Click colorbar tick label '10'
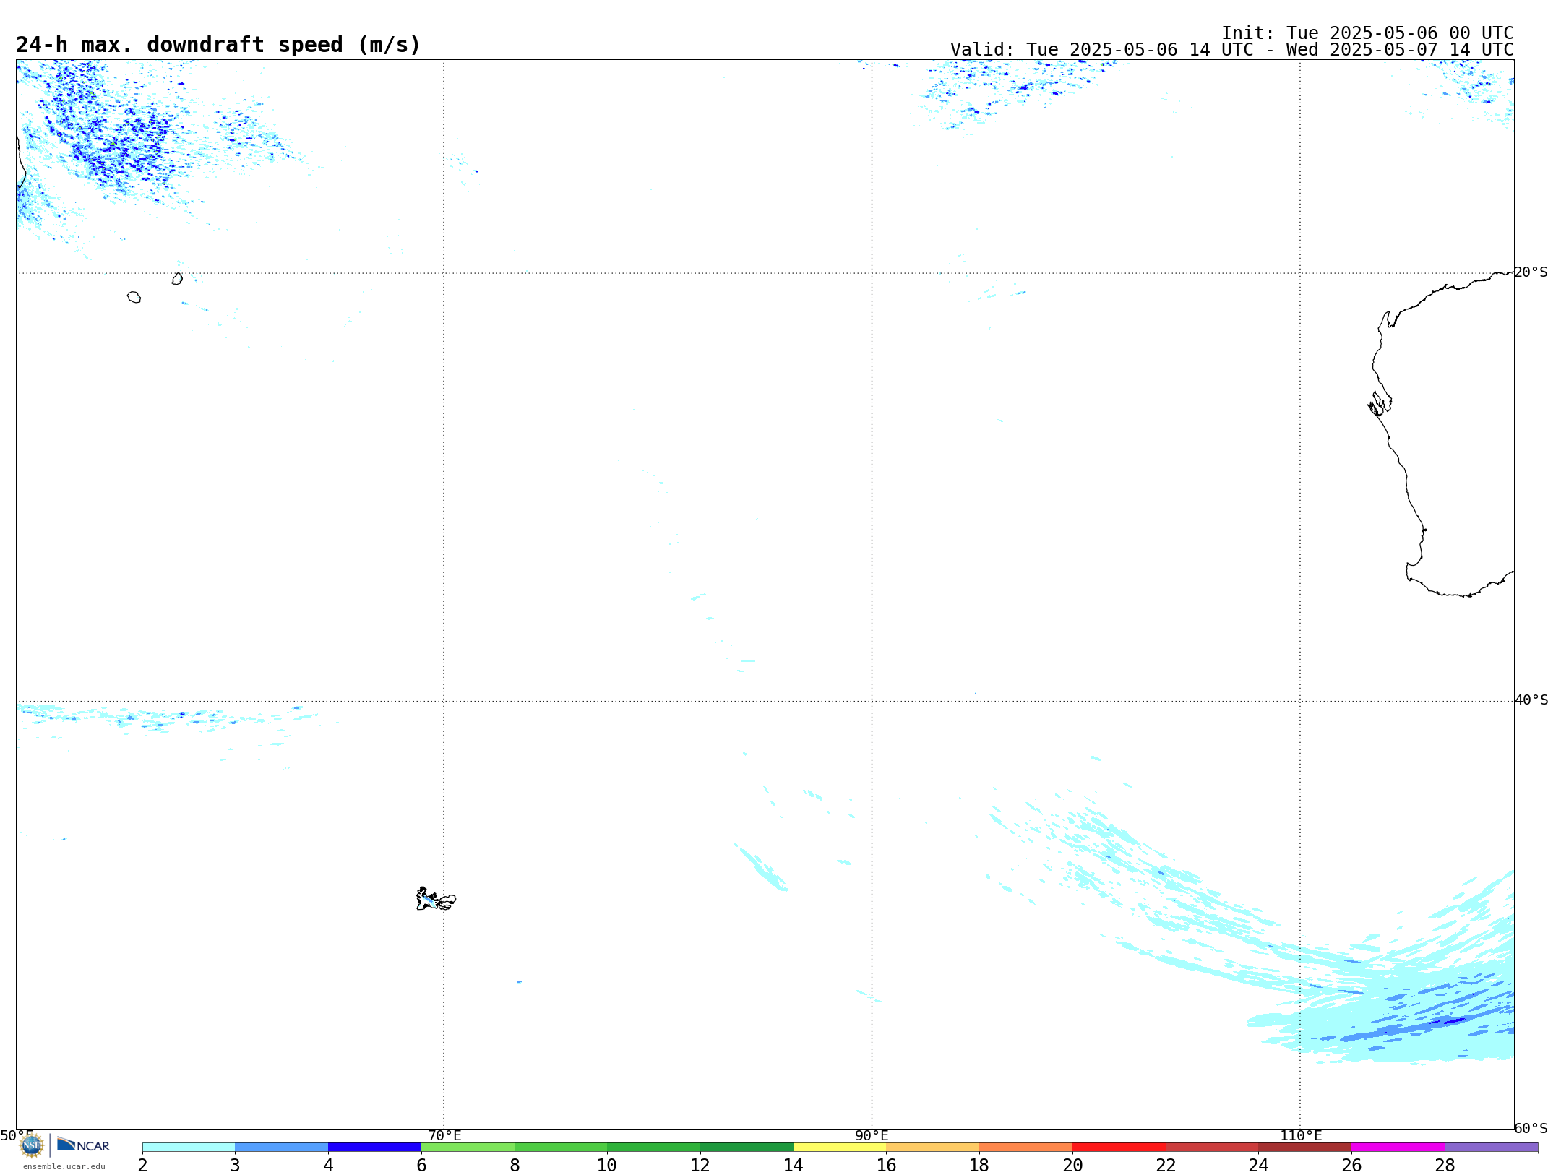The image size is (1561, 1175). [607, 1165]
